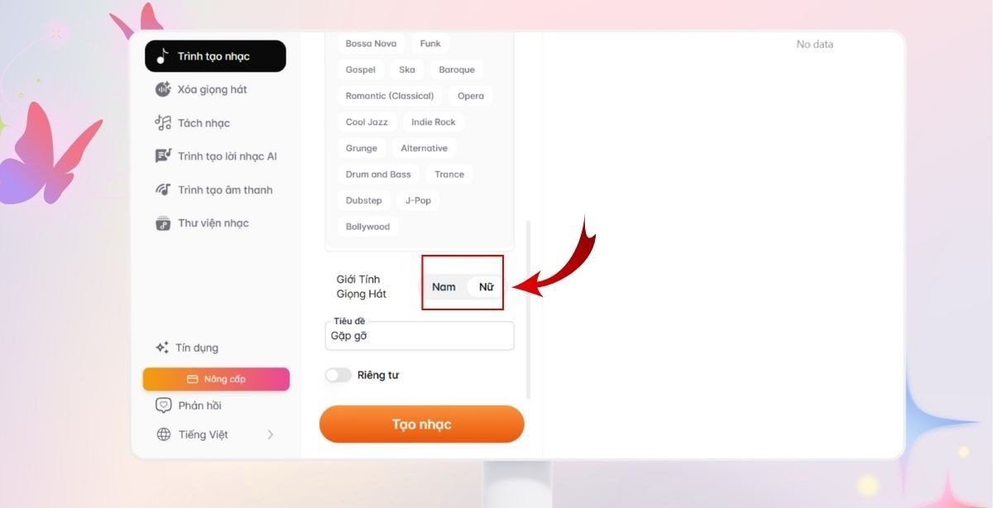Click the form panel vertical scrollbar
This screenshot has height=508, width=993.
pos(528,310)
